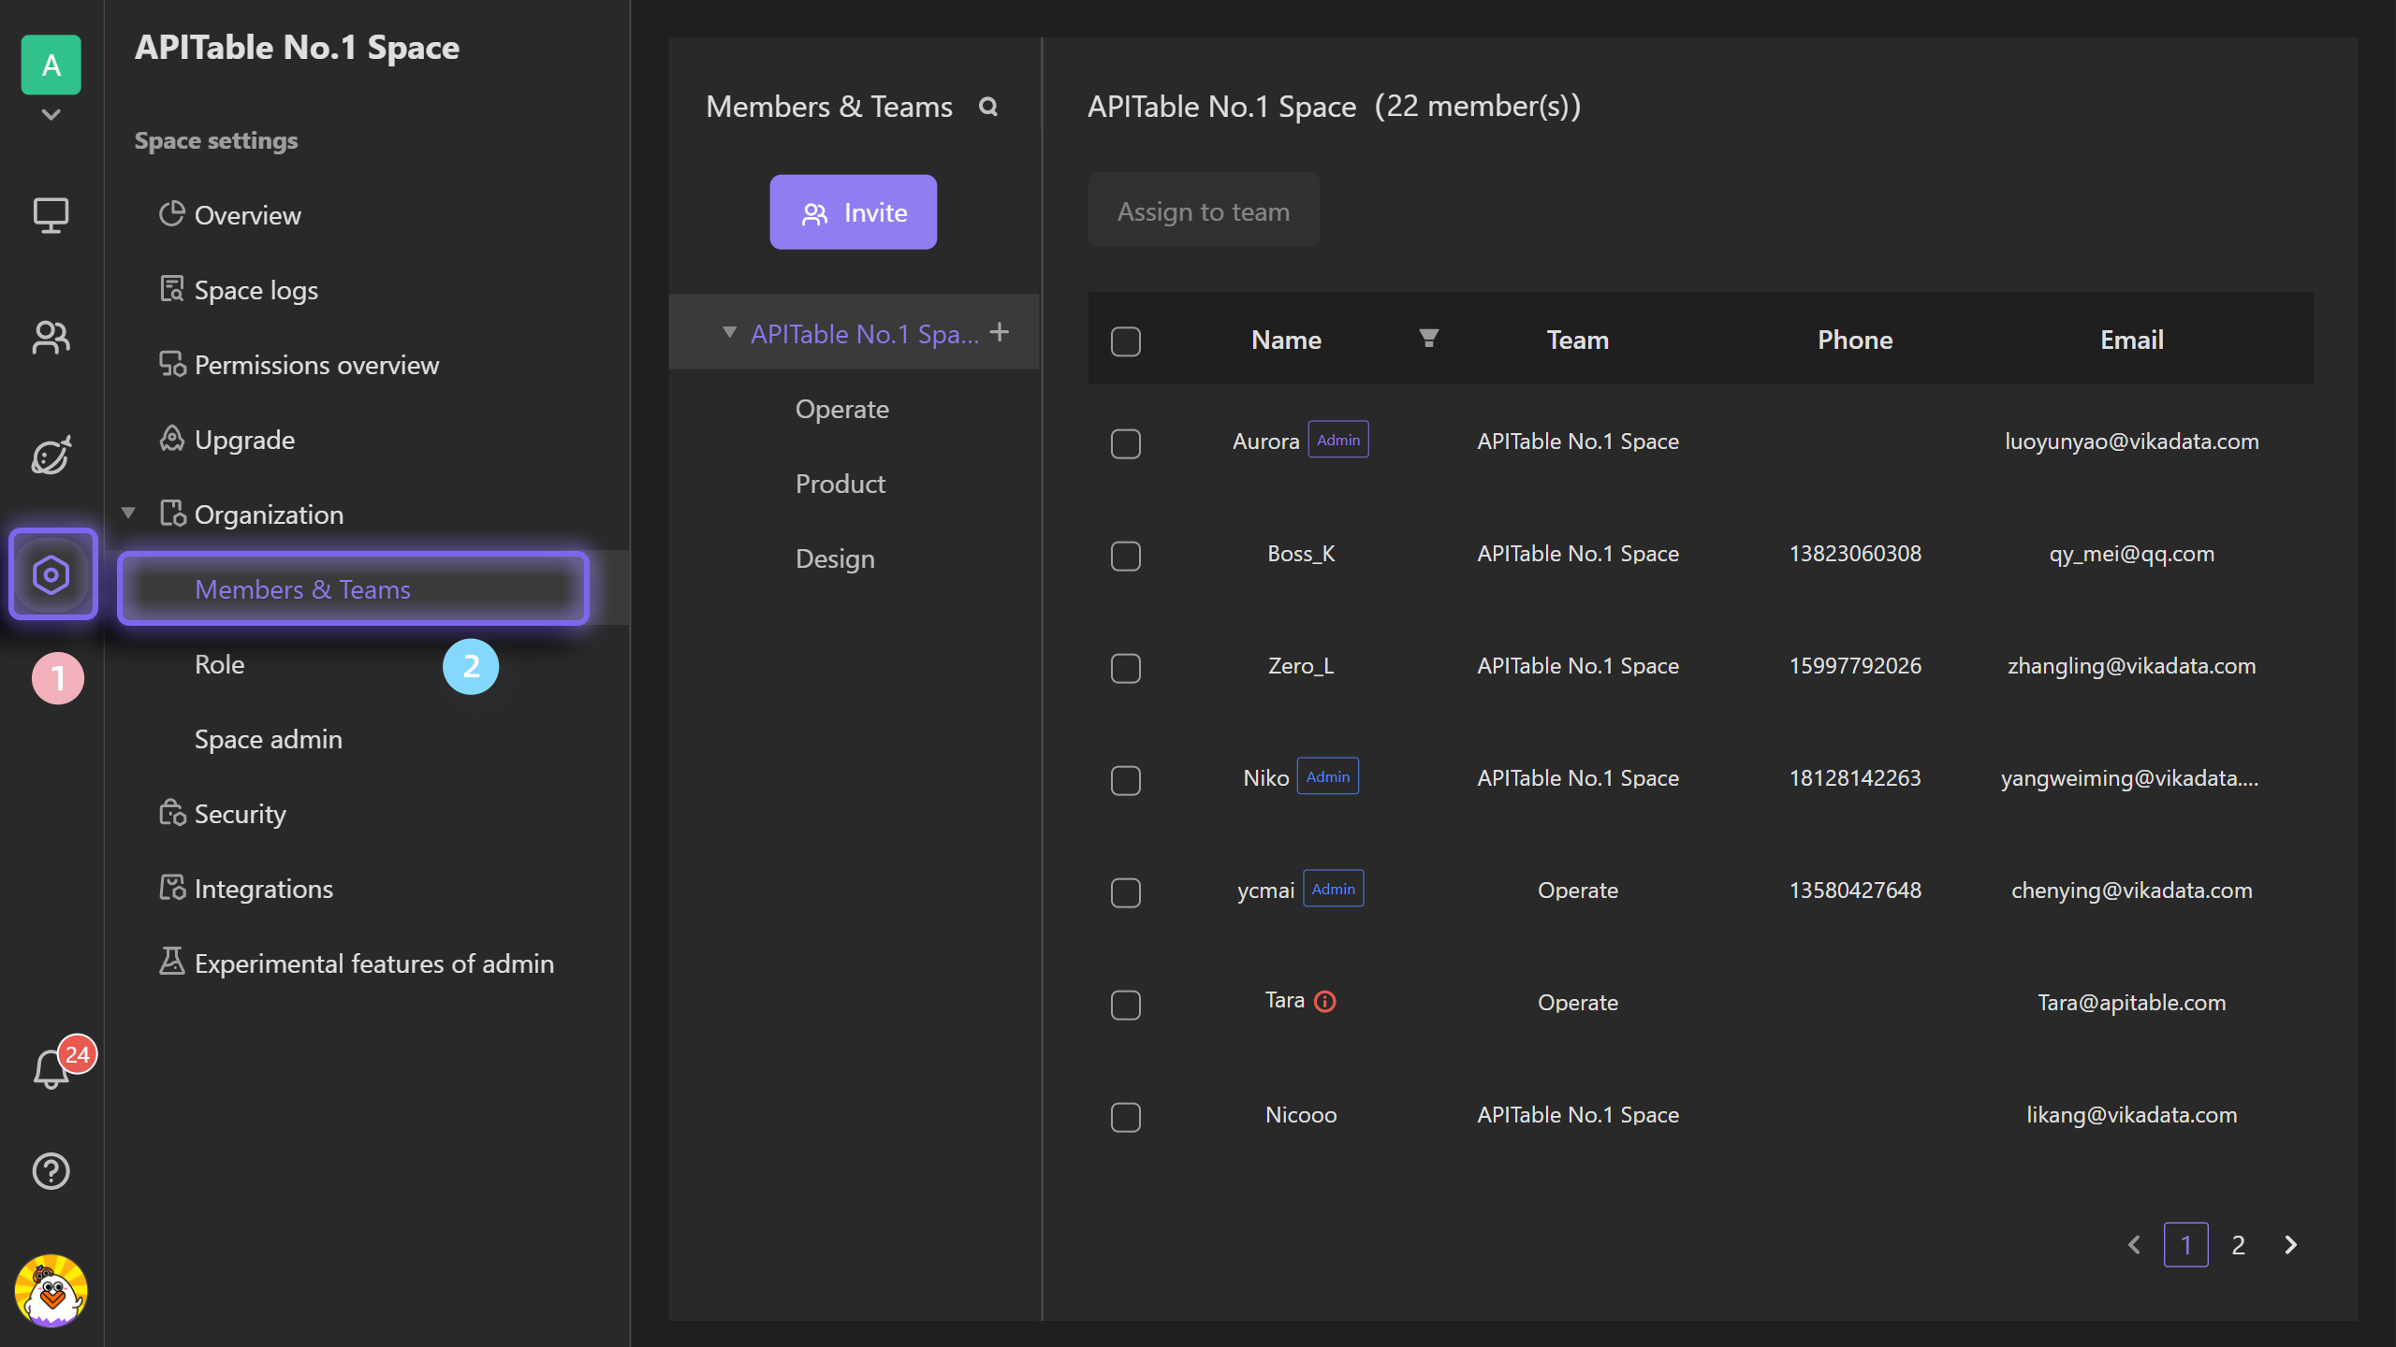Open the contacts people icon in sidebar

51,337
